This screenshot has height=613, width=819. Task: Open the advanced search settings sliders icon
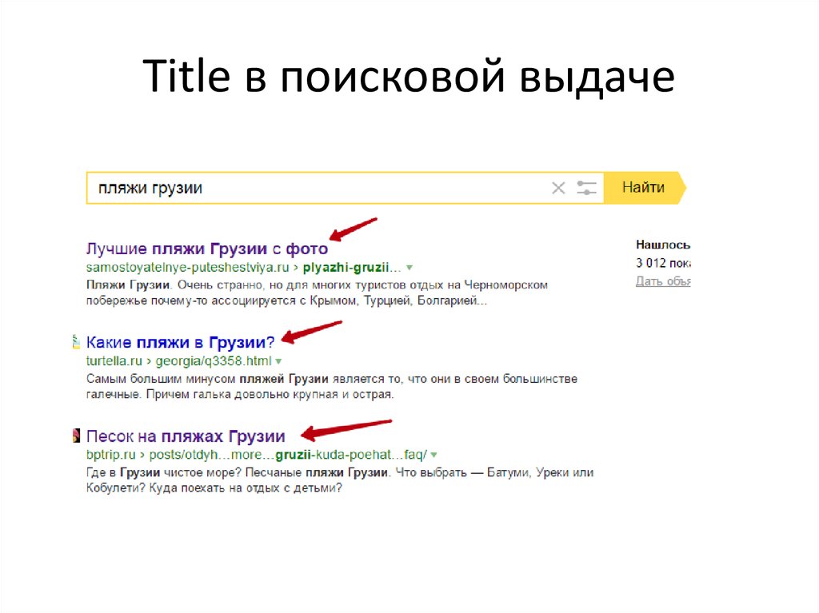pos(586,188)
